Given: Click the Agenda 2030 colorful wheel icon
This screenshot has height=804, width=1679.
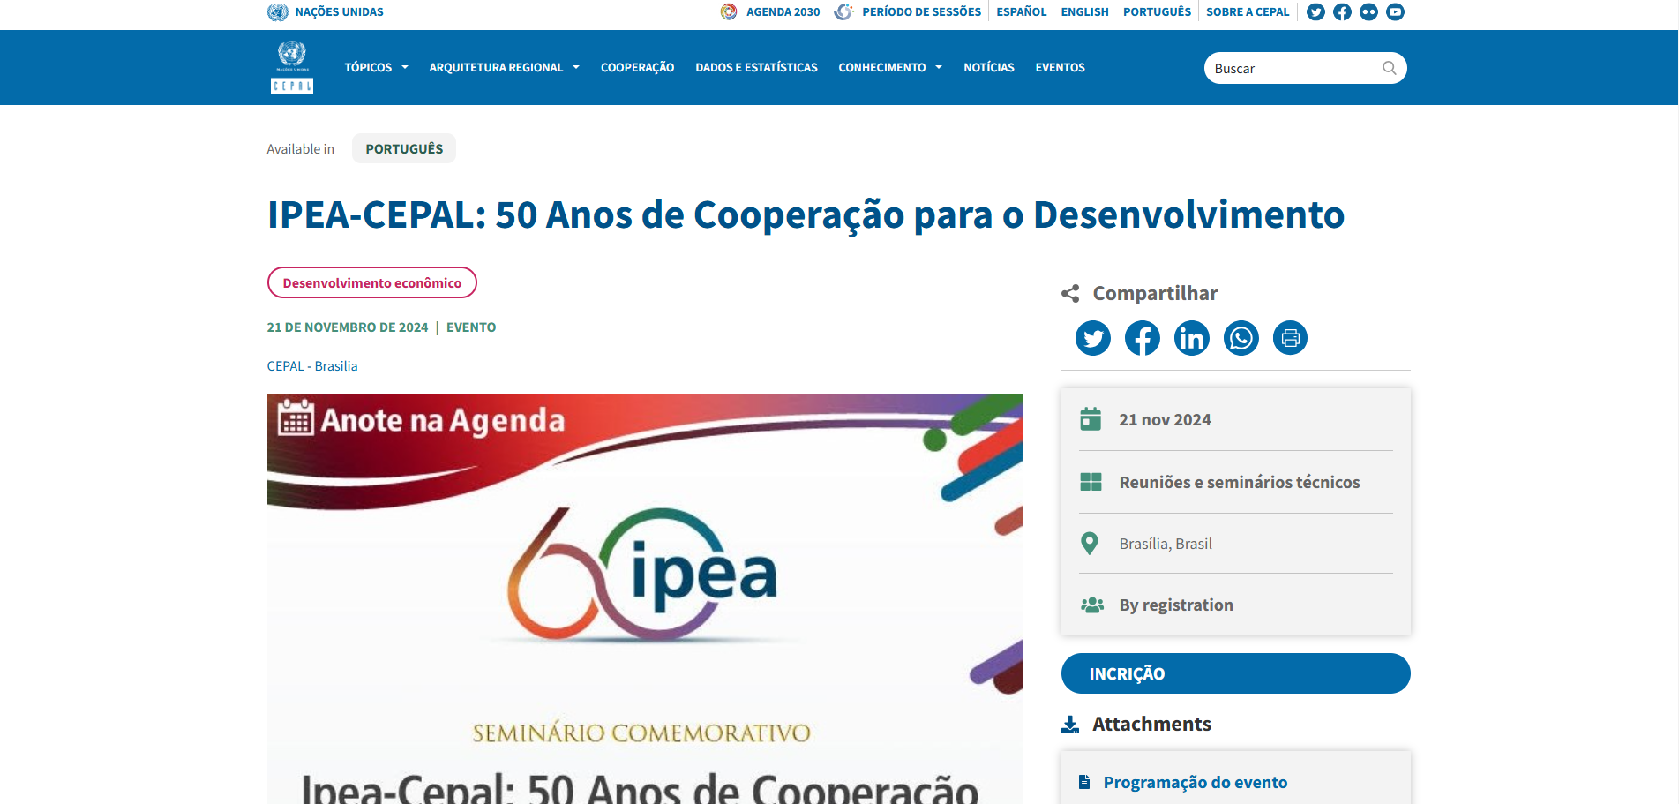Looking at the screenshot, I should point(729,11).
